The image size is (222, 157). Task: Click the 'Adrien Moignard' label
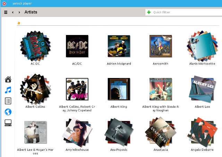tap(119, 64)
